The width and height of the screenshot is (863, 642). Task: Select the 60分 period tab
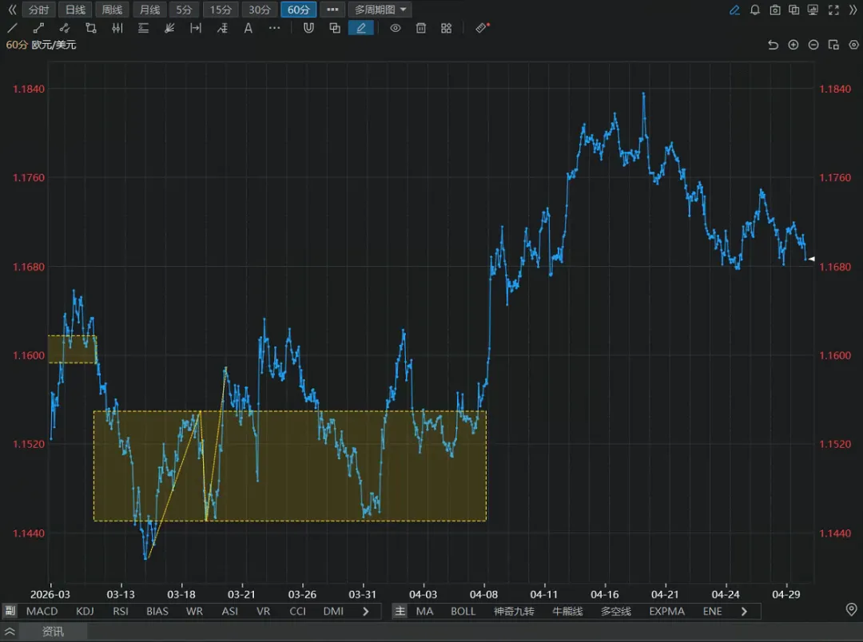[x=298, y=10]
